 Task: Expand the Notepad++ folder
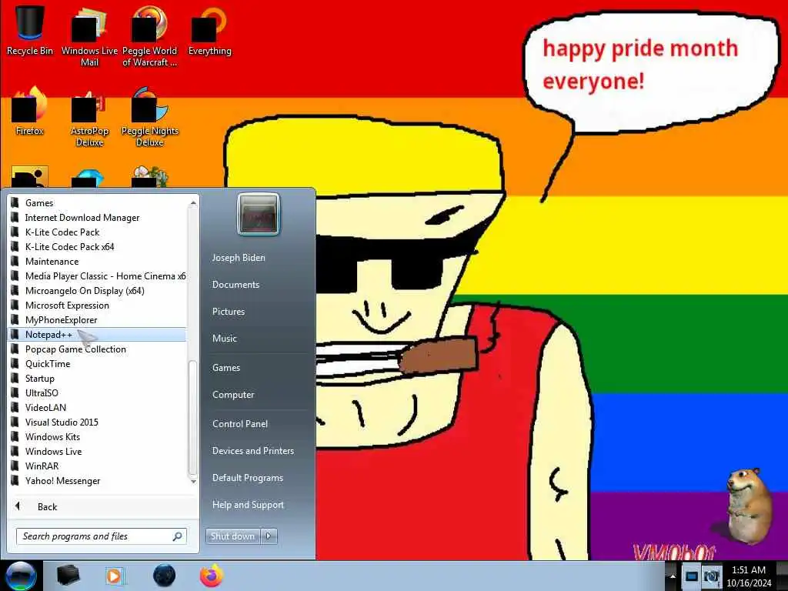[x=96, y=335]
